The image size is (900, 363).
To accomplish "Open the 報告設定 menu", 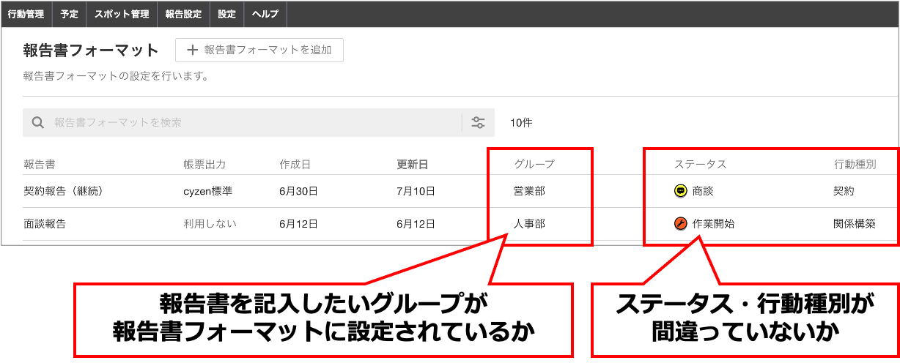I will coord(183,14).
